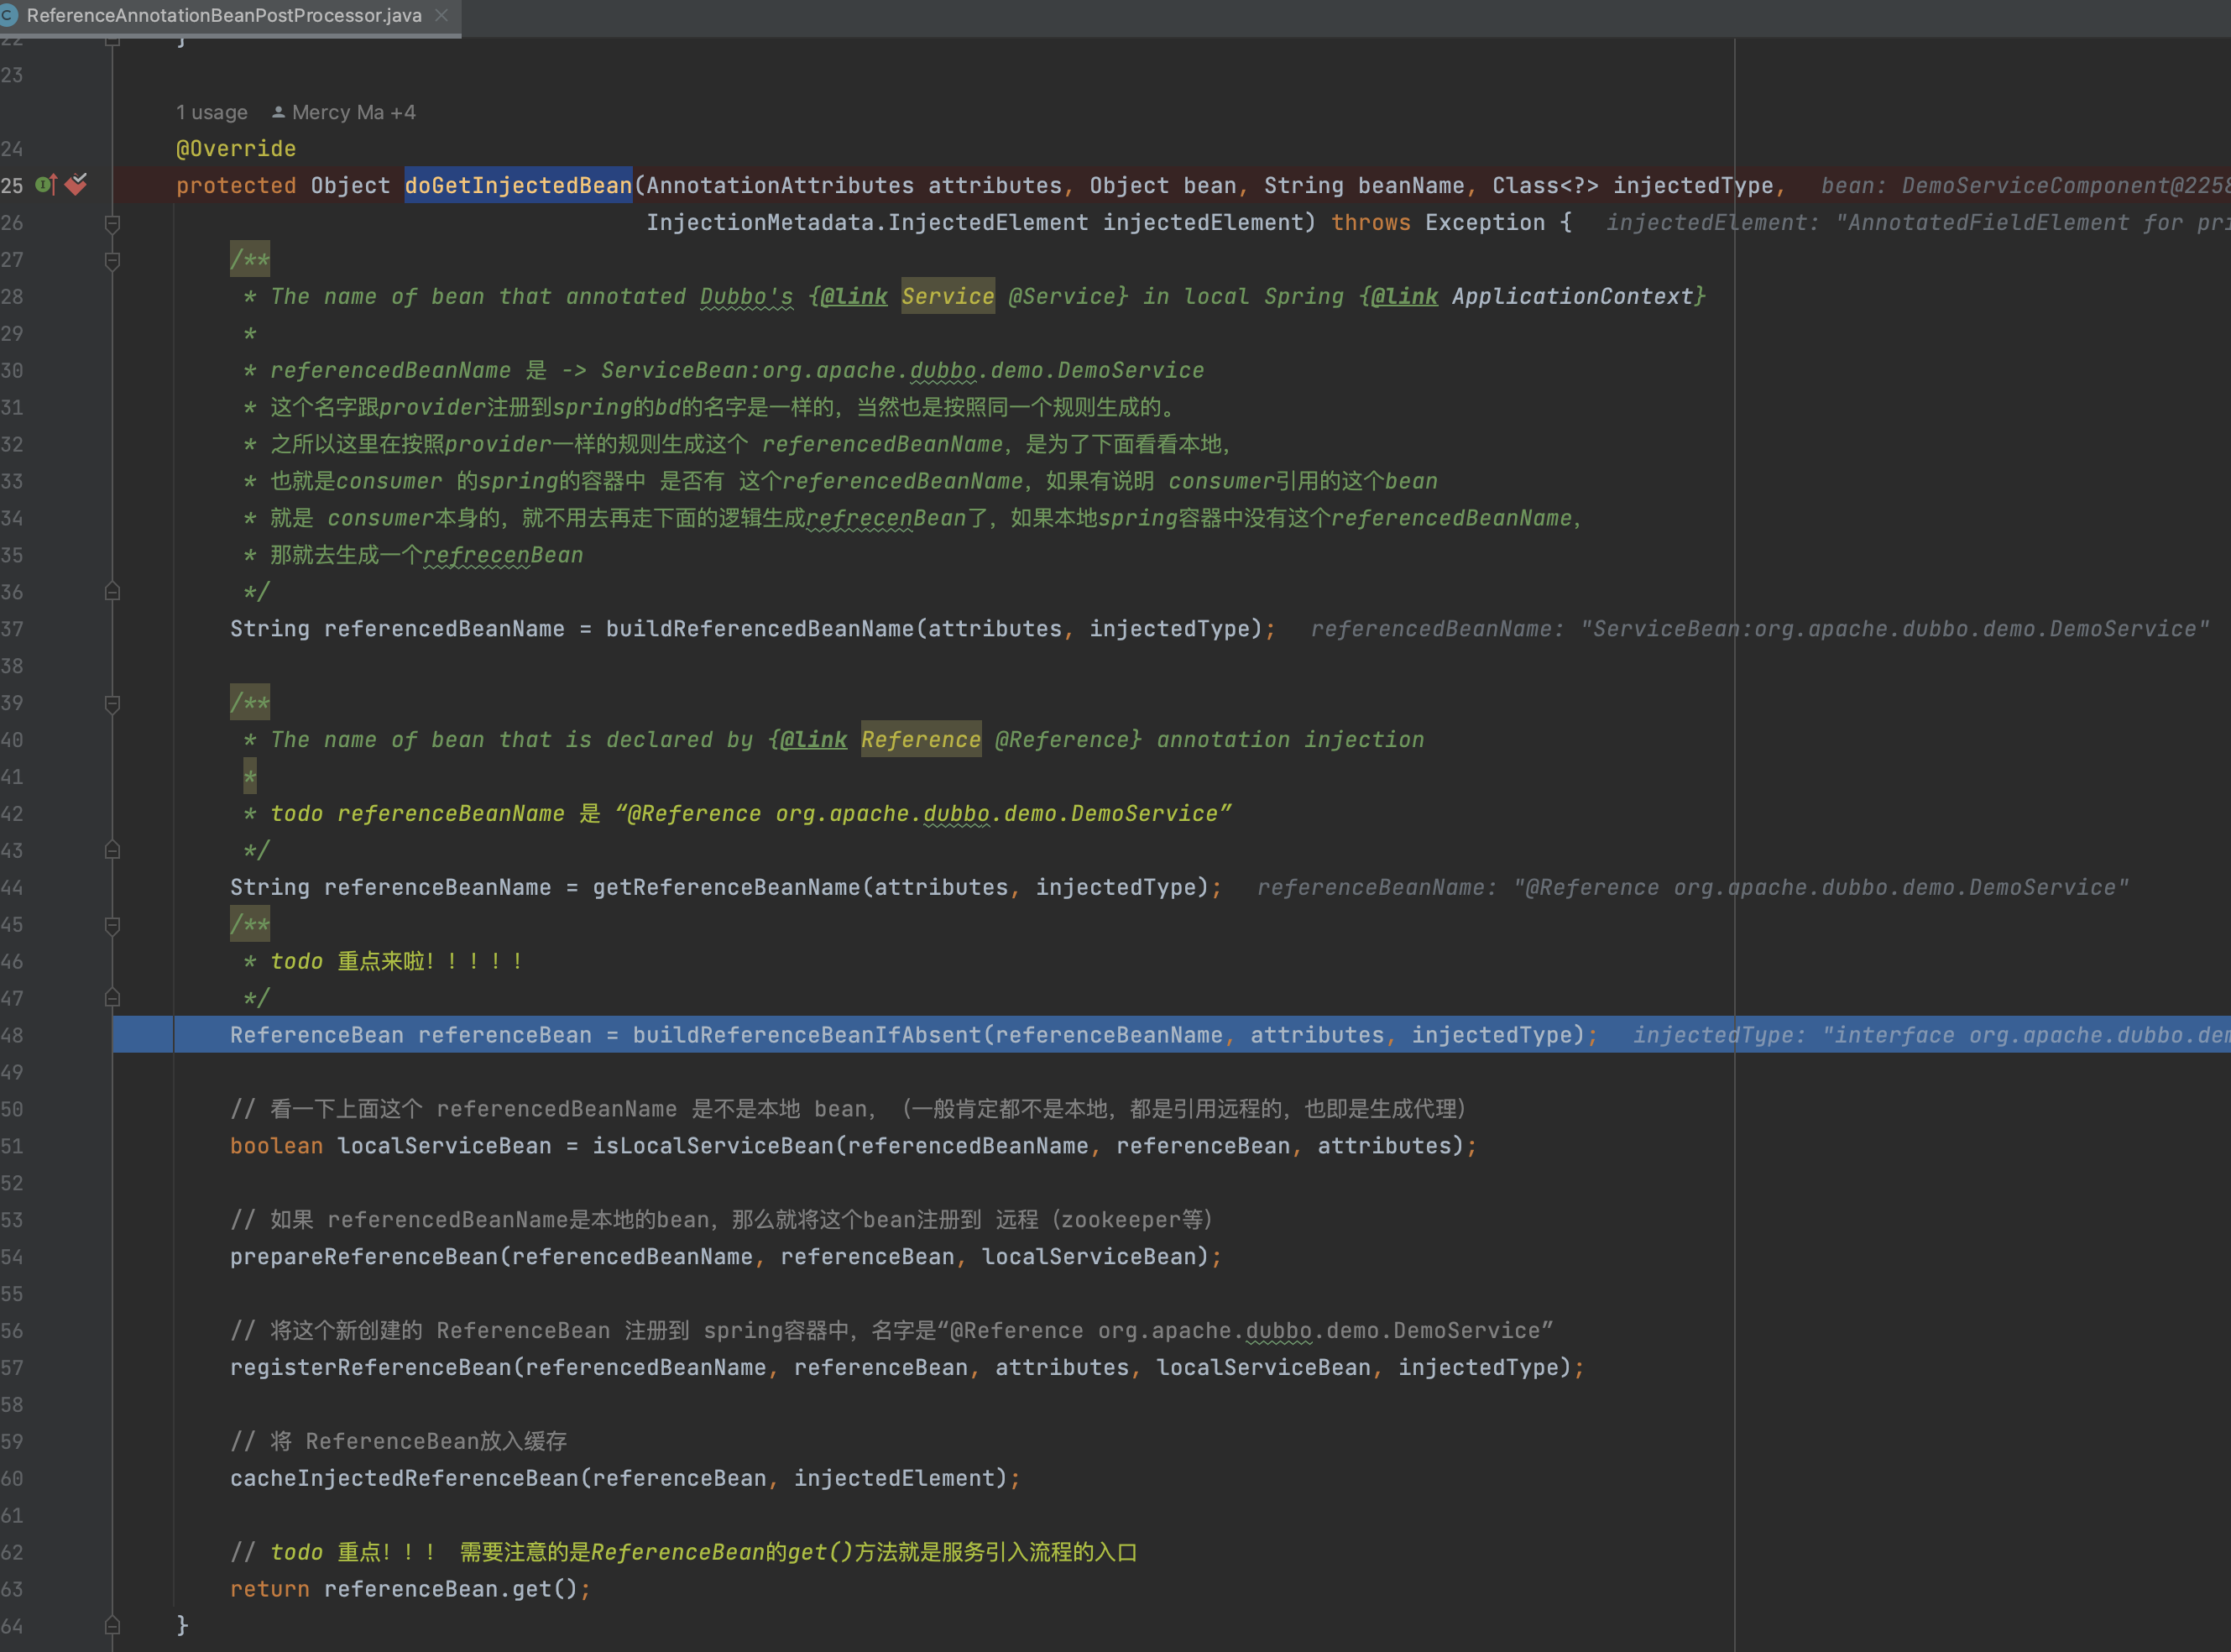Image resolution: width=2231 pixels, height=1652 pixels.
Task: Click the 'bean: DemoServiceComponent' inline hint
Action: pyautogui.click(x=2025, y=185)
